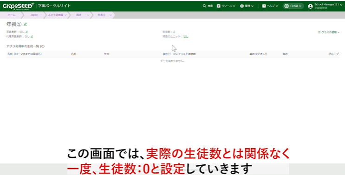Sort by 誕生日 column header
The width and height of the screenshot is (345, 175).
coord(167,54)
